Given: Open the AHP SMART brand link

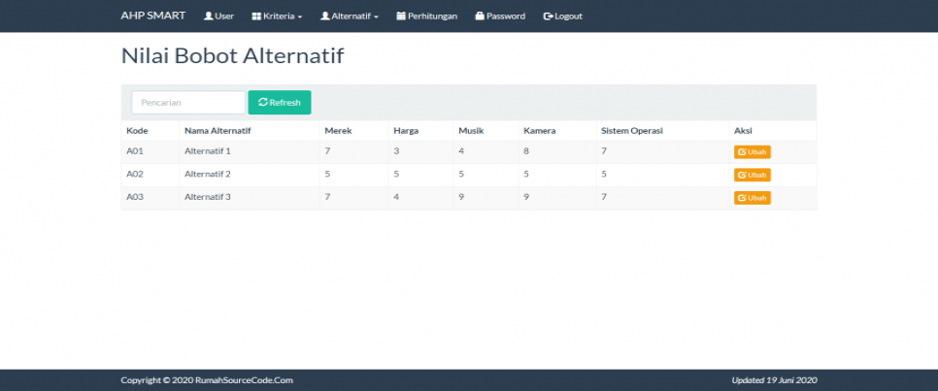Looking at the screenshot, I should (153, 16).
